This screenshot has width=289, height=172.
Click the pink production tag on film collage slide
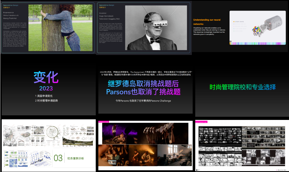coord(103,122)
